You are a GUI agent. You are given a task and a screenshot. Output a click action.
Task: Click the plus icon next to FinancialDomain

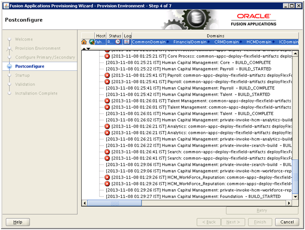[x=208, y=42]
